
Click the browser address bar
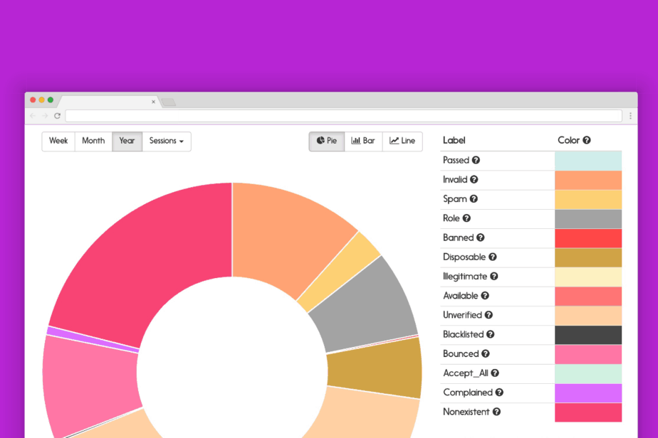pos(343,116)
